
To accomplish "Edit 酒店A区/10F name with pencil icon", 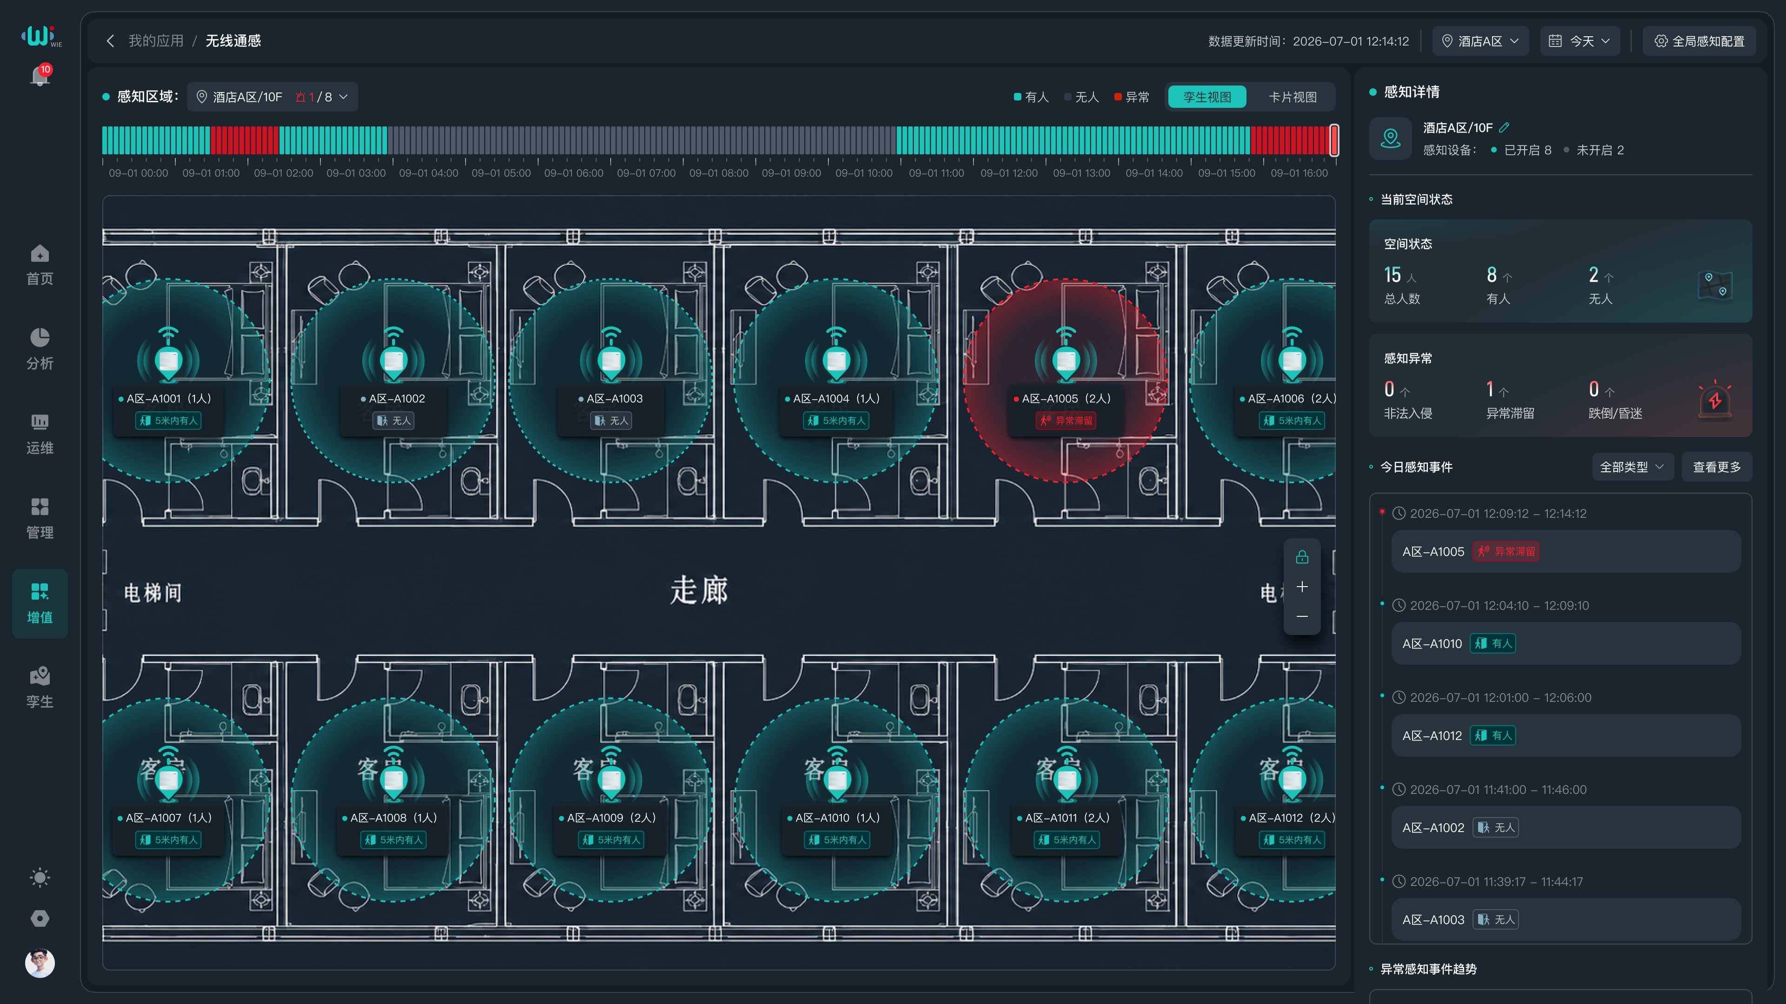I will click(x=1504, y=127).
